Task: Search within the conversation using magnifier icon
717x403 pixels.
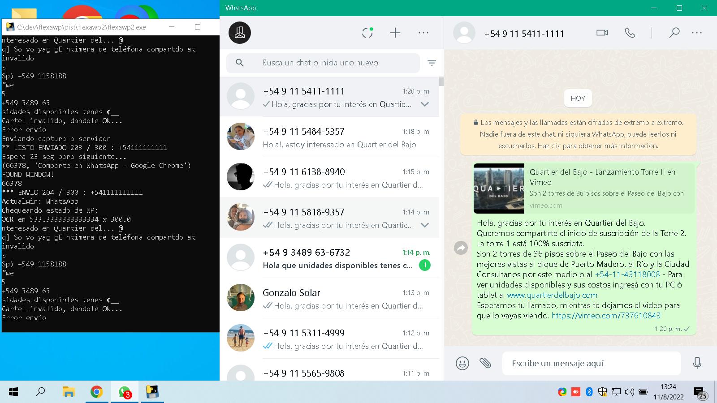Action: pyautogui.click(x=674, y=33)
